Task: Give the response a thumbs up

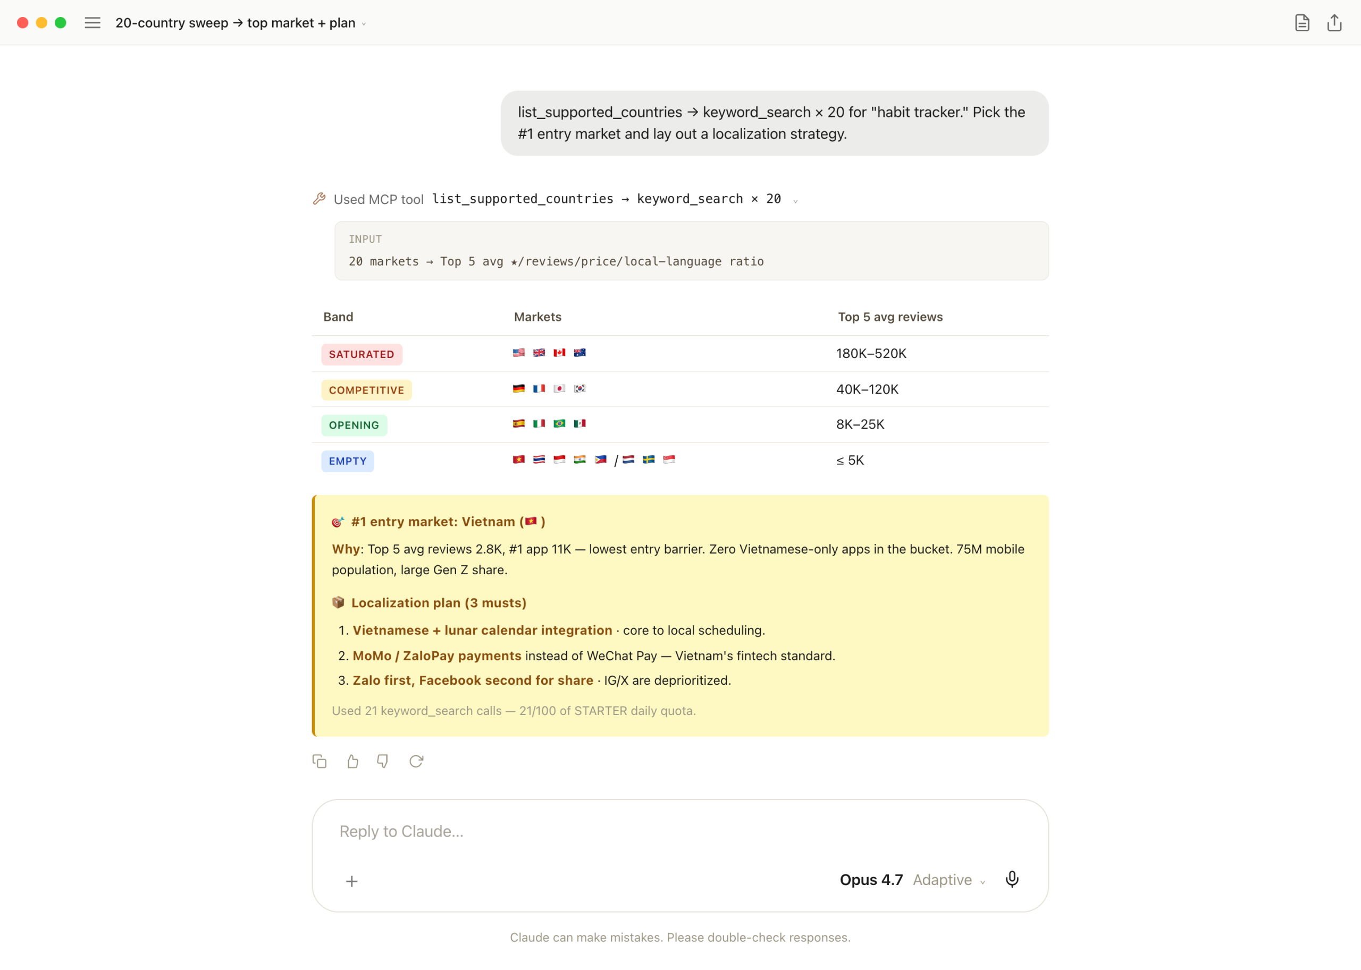Action: [x=352, y=761]
